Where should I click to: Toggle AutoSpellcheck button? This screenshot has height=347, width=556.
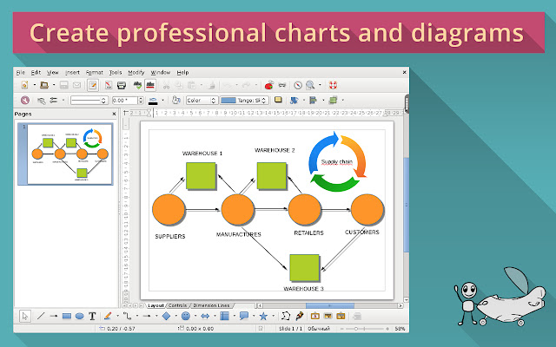[x=150, y=85]
